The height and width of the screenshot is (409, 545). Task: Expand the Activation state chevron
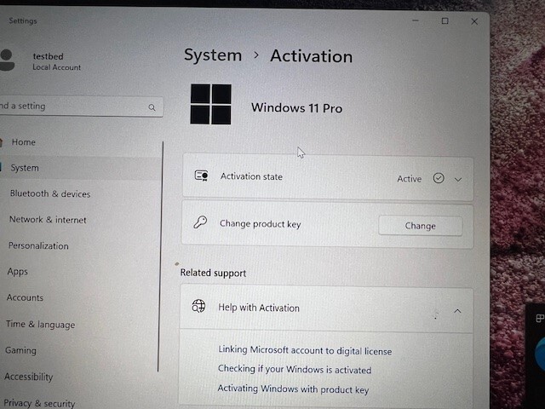458,180
